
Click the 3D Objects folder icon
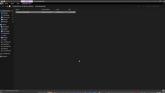click(x=2, y=27)
